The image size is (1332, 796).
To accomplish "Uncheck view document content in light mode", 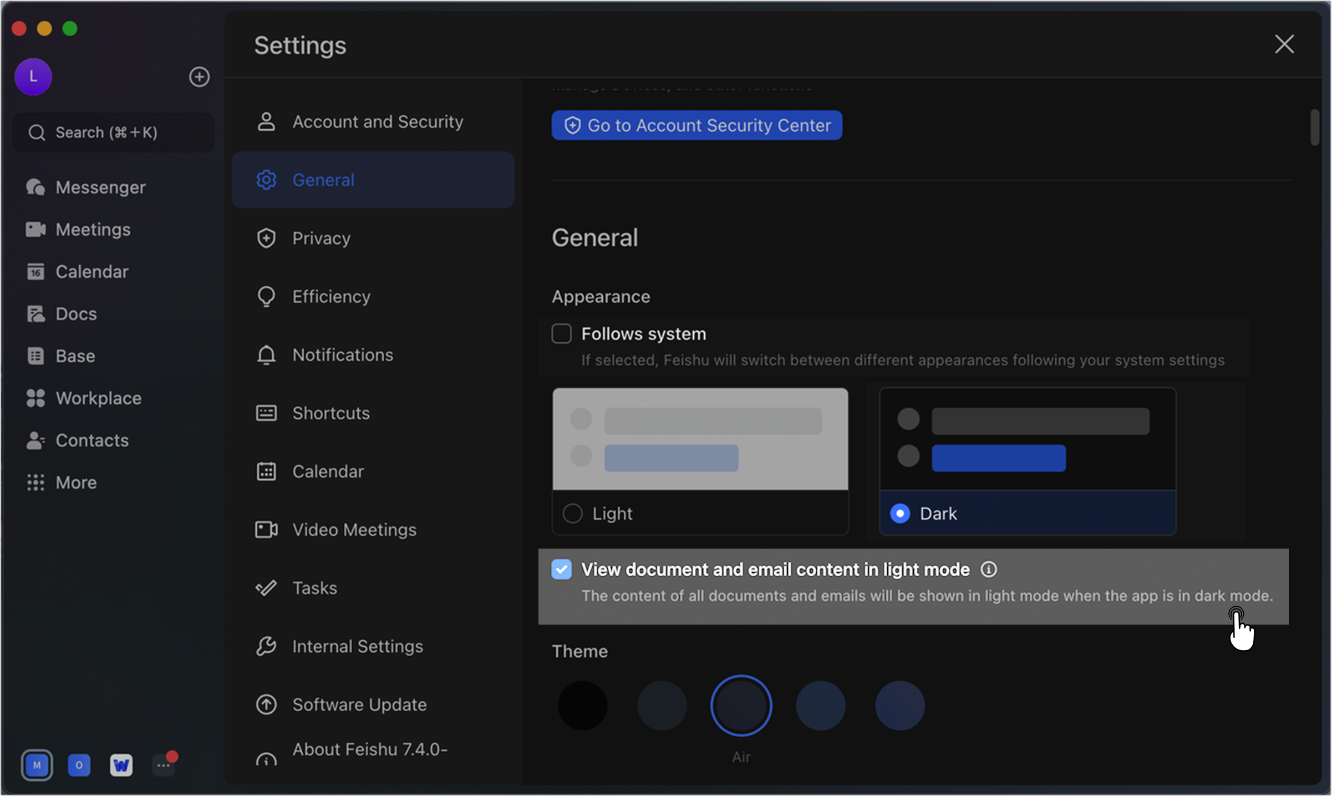I will tap(561, 569).
